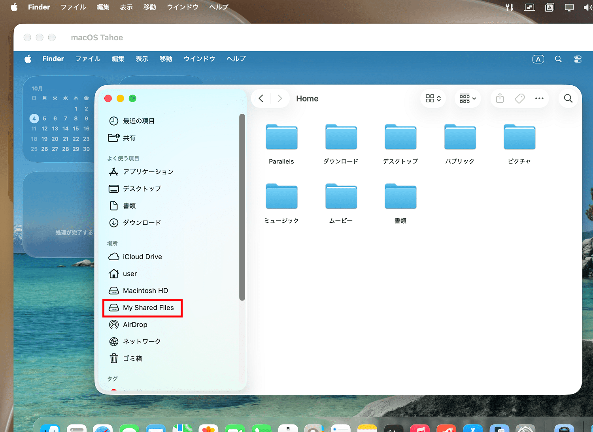Open ヘルプ menu in the virtual machine's menu bar
593x432 pixels.
236,59
